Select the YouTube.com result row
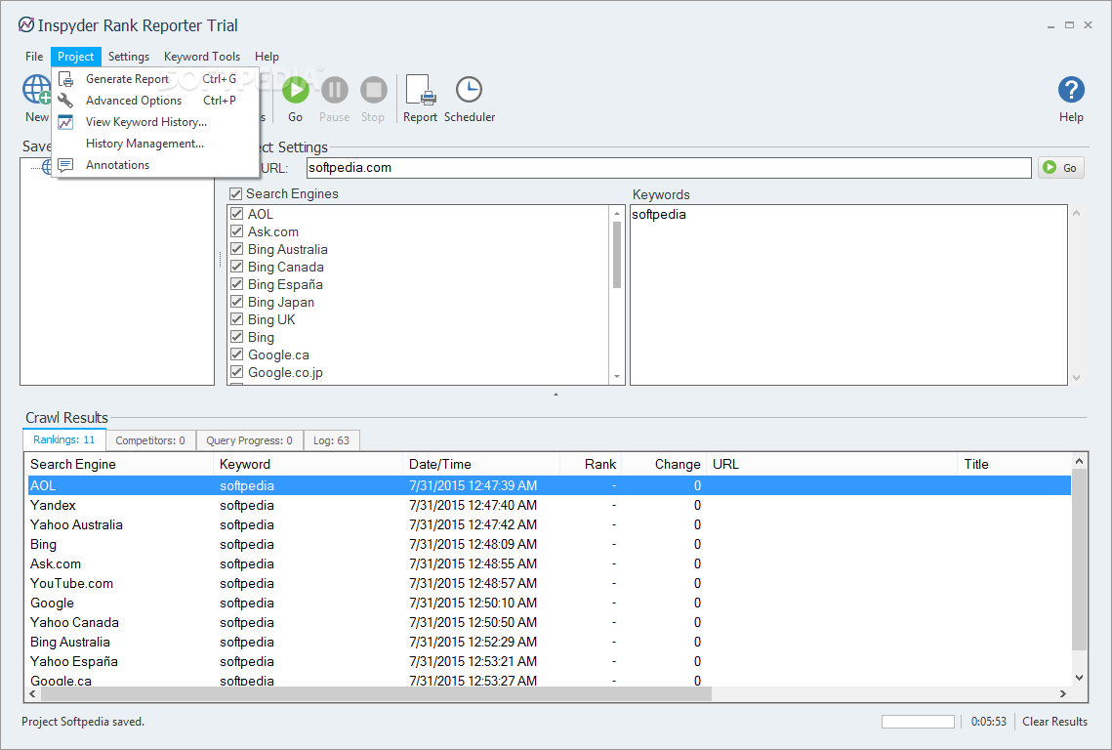The height and width of the screenshot is (750, 1112). pyautogui.click(x=549, y=583)
